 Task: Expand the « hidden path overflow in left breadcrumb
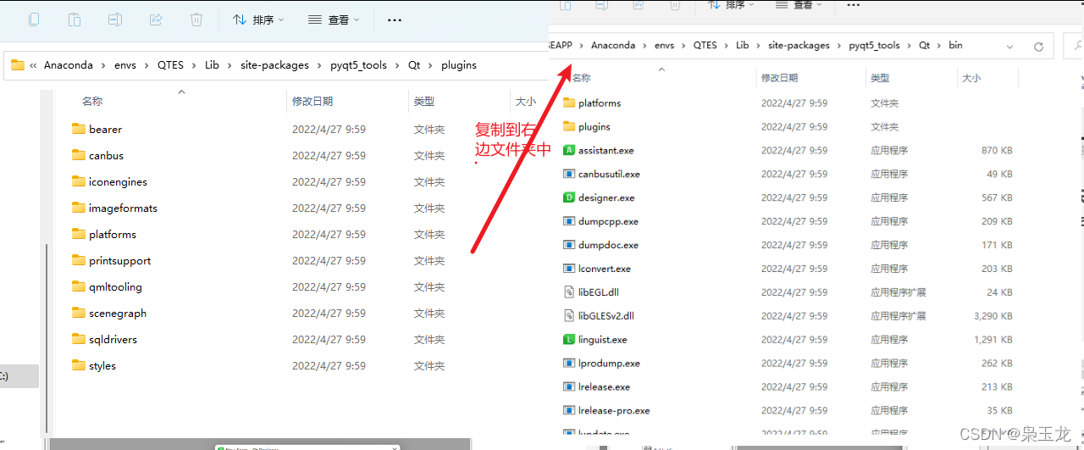[33, 65]
